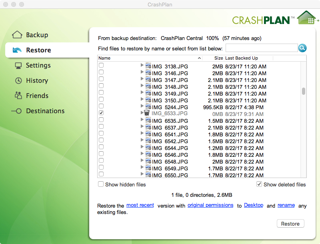Click the image file icon for IMG_3138.JPG

tap(148, 66)
